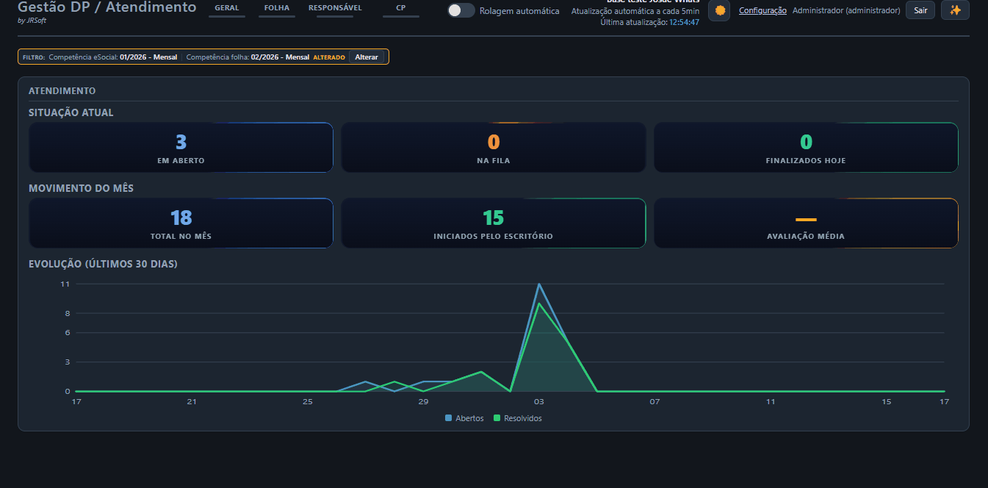Image resolution: width=988 pixels, height=488 pixels.
Task: Click the orange ALTERADO badge
Action: [x=329, y=57]
